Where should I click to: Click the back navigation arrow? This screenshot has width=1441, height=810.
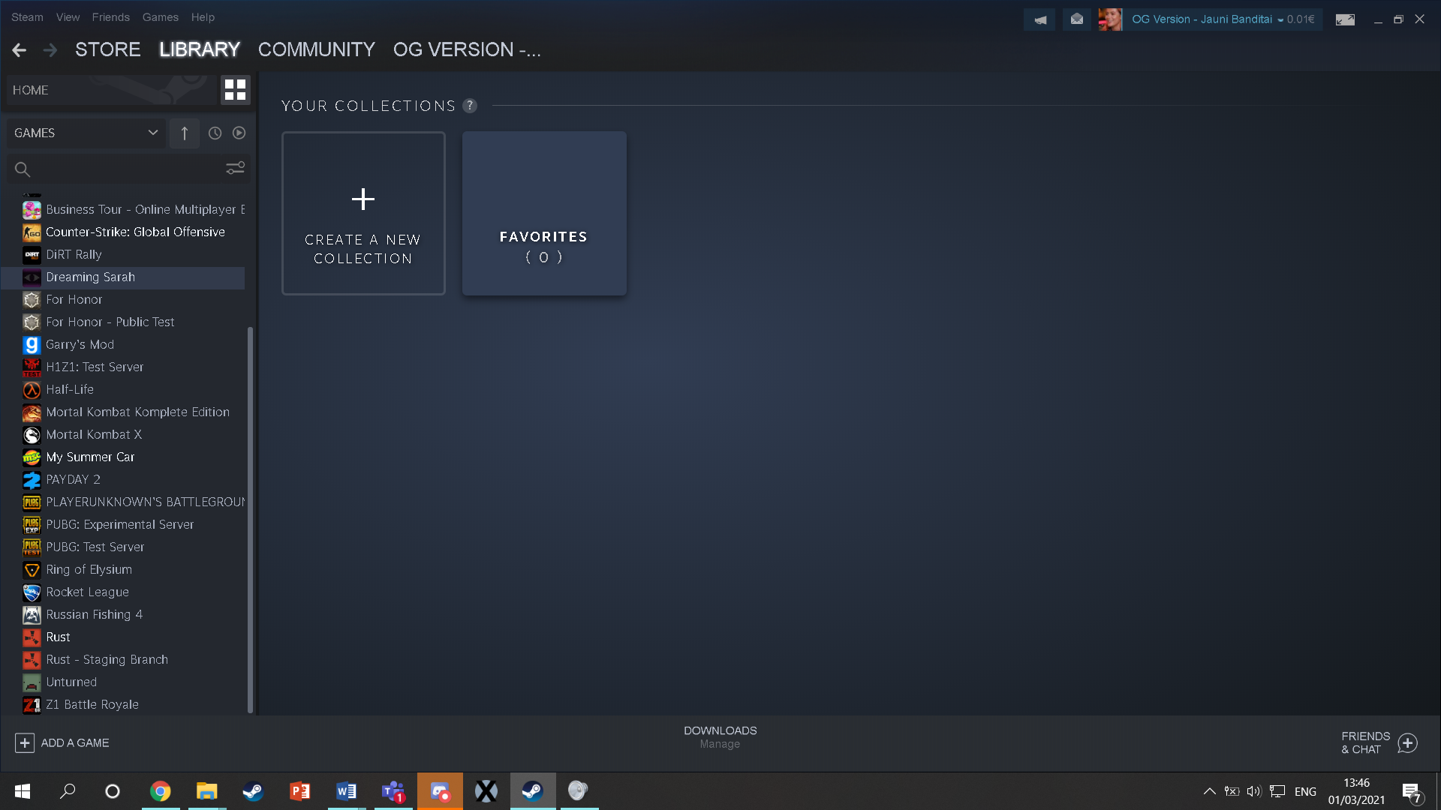20,50
